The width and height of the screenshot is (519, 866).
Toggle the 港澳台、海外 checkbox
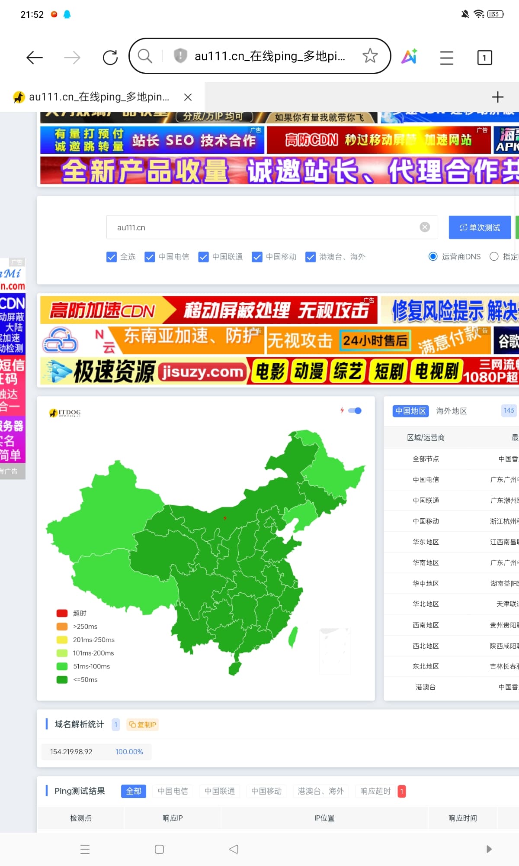click(310, 257)
